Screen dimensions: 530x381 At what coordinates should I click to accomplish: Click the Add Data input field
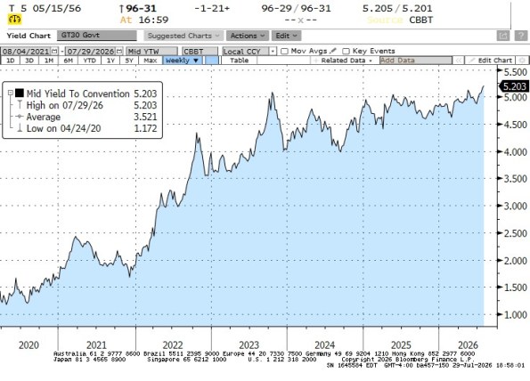[x=416, y=61]
